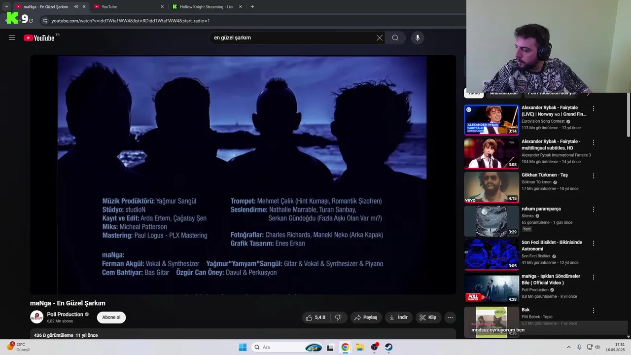Subscribe with the Abone ol button
The image size is (631, 355).
coord(111,318)
